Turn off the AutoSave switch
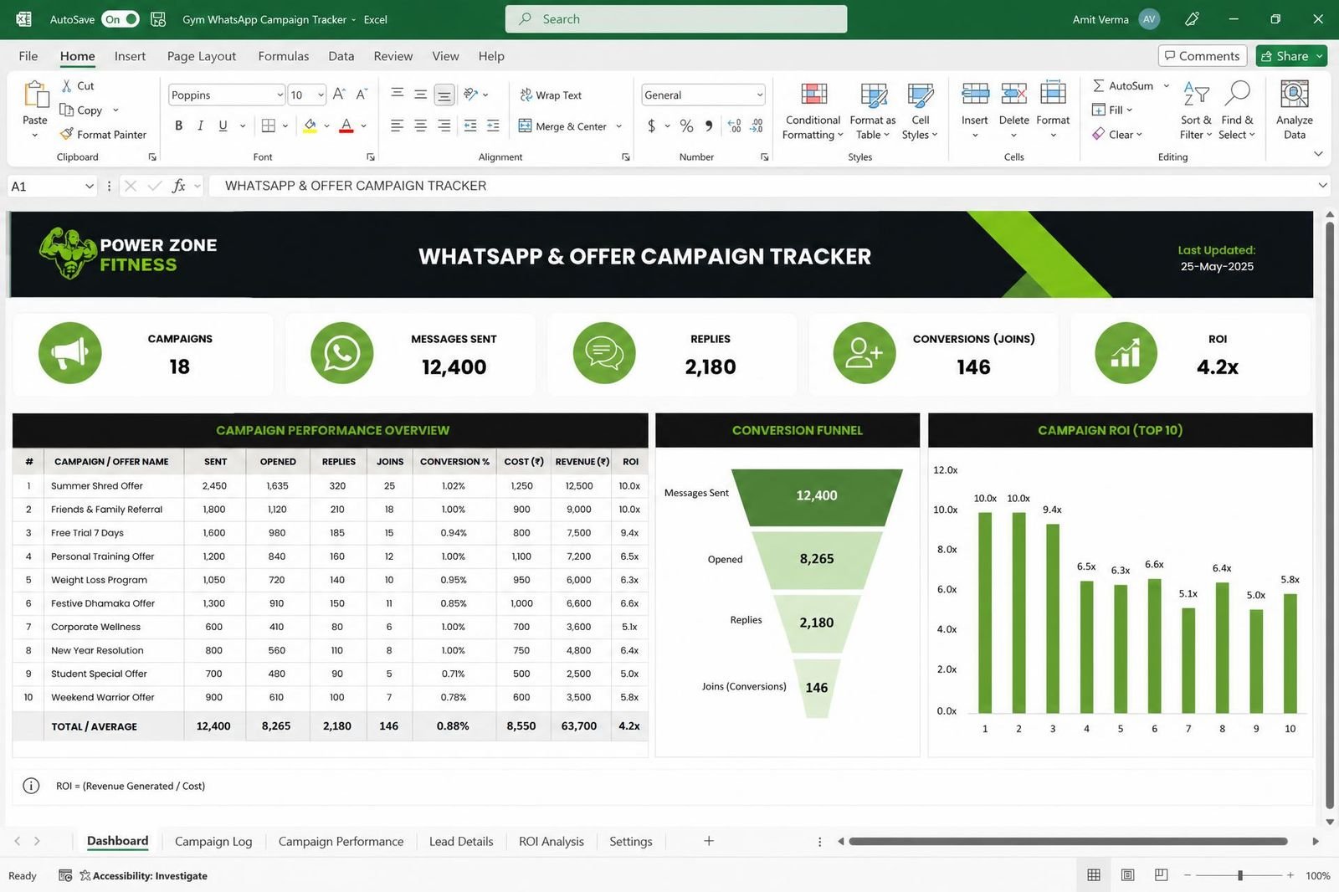Viewport: 1339px width, 892px height. point(121,19)
